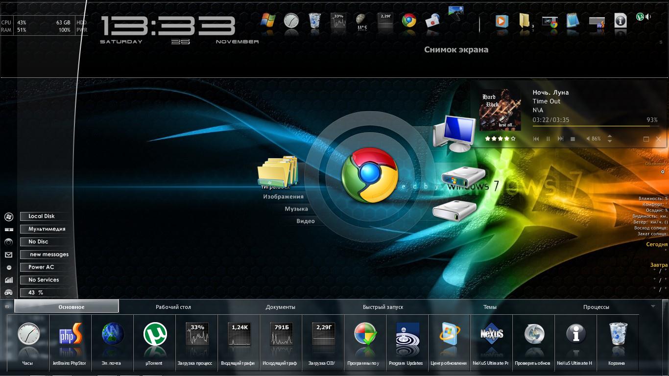Open the mail envelope icon in the upper dock
Screen dimensions: 669x376
click(x=432, y=21)
